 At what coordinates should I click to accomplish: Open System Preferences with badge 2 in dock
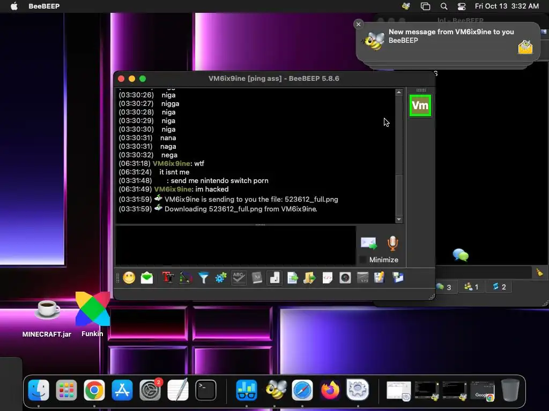pyautogui.click(x=150, y=390)
